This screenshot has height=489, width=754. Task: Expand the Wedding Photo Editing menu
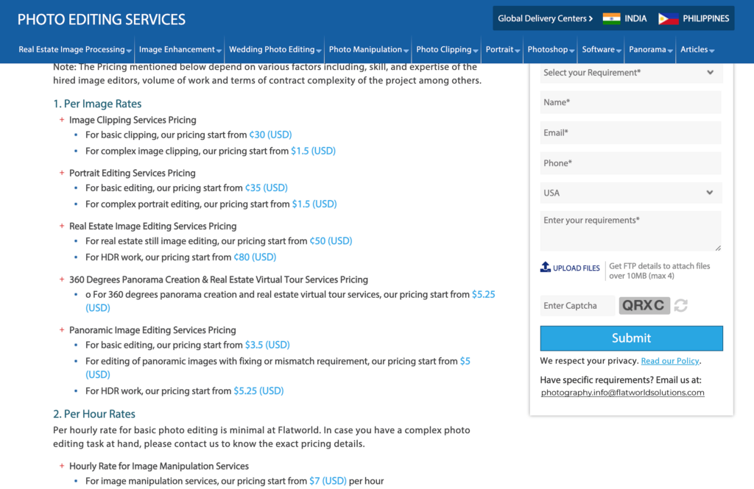click(275, 49)
